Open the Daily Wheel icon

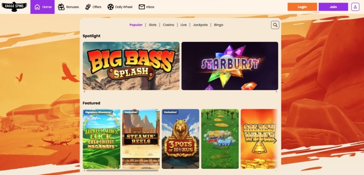pyautogui.click(x=110, y=7)
